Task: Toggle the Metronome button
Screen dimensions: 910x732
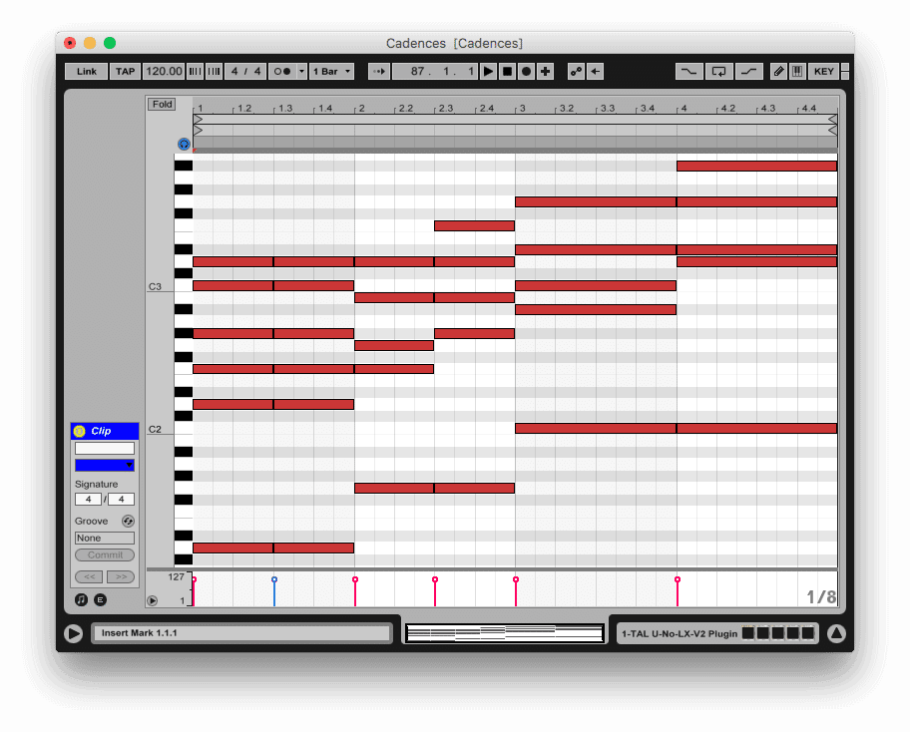Action: coord(282,72)
